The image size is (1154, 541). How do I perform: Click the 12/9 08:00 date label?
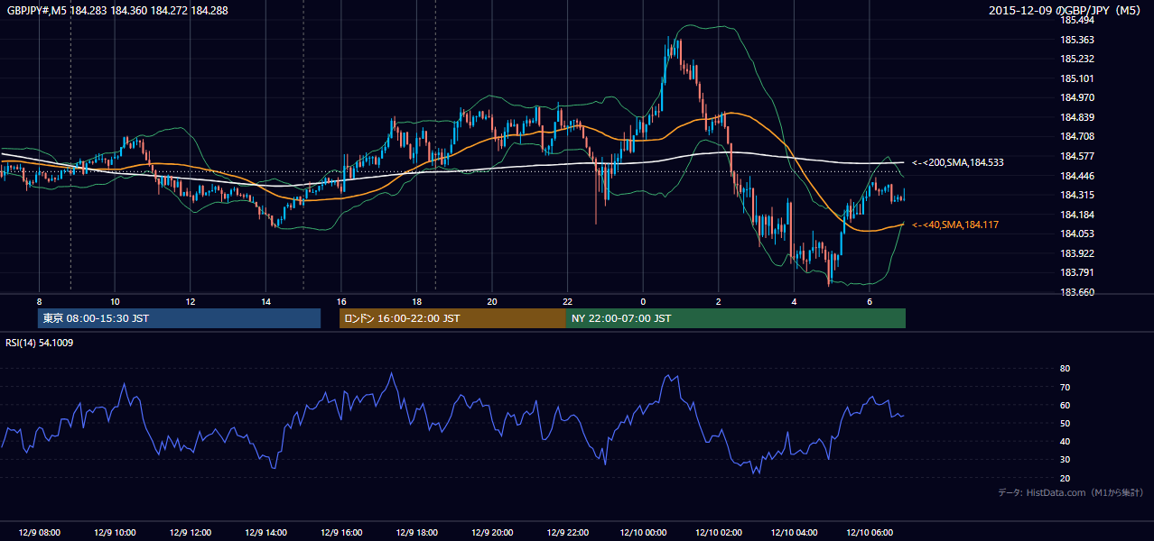coord(39,533)
